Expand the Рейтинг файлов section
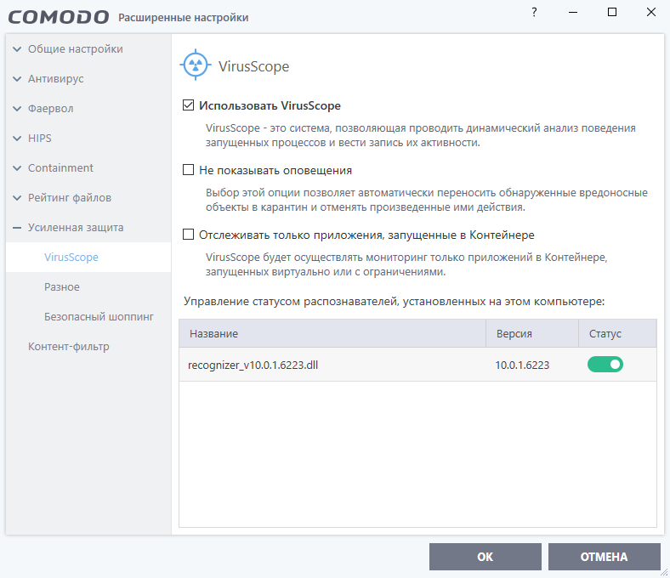The image size is (670, 578). 17,198
